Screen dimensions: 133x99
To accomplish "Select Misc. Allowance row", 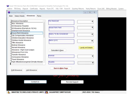I will coord(27,23).
